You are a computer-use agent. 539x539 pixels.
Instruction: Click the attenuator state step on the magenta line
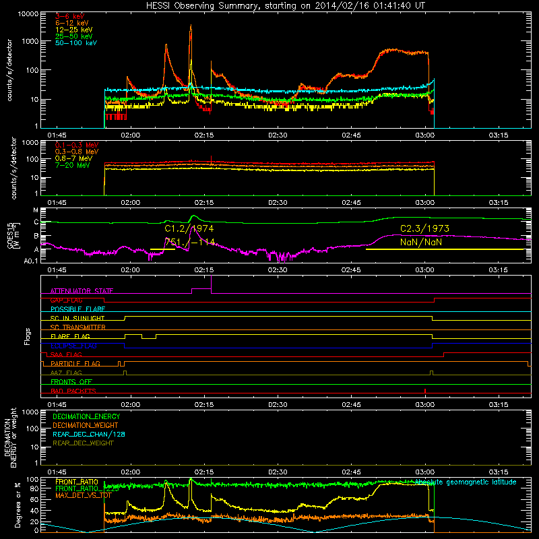201,289
